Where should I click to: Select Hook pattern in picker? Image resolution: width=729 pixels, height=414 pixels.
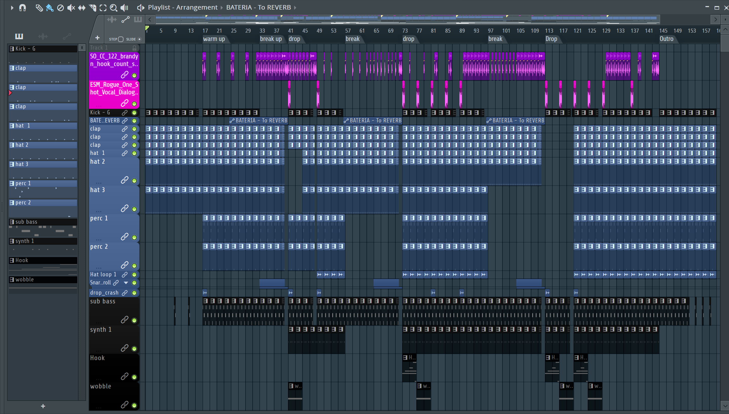point(43,260)
